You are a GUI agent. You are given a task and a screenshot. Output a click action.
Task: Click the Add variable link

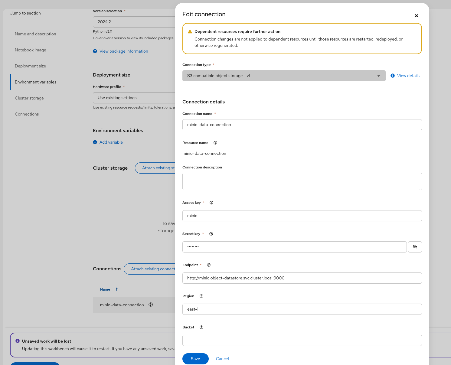click(111, 142)
